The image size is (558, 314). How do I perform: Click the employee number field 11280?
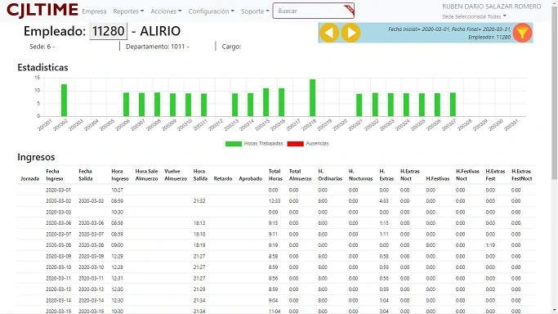click(108, 31)
